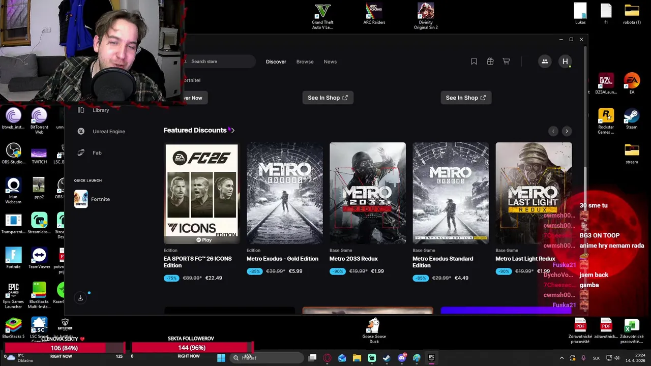
Task: Click the Metro Last Light Redux cover art
Action: (534, 193)
